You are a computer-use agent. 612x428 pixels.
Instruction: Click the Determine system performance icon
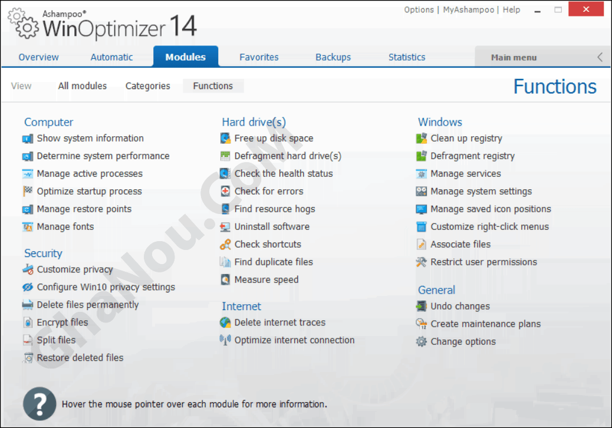pos(28,156)
